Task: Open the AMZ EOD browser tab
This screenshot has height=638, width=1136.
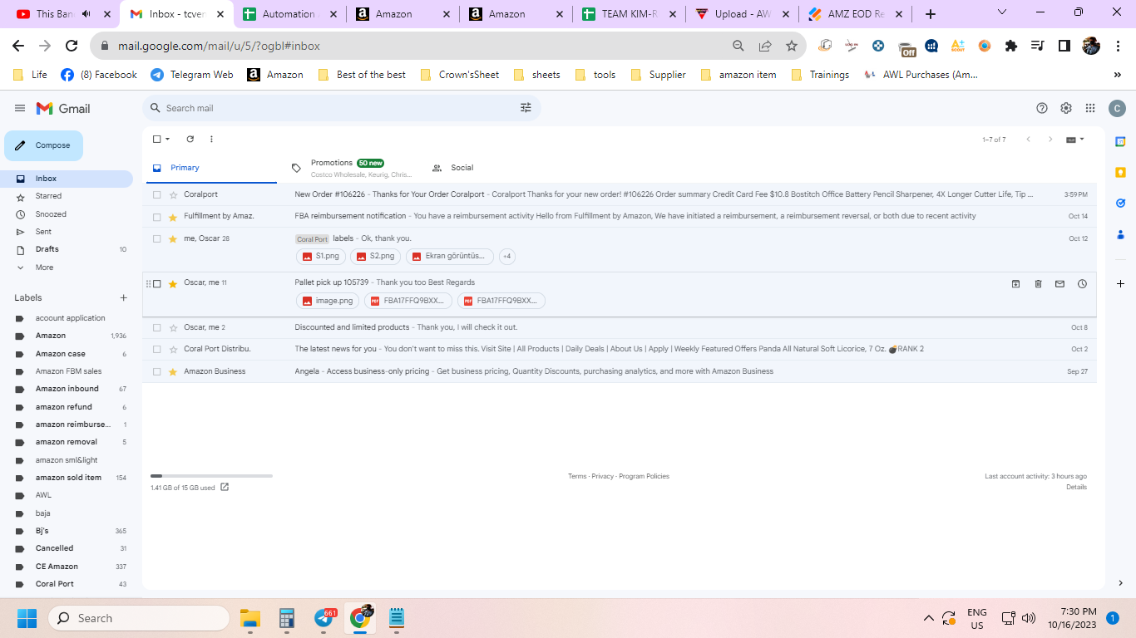Action: [x=856, y=14]
